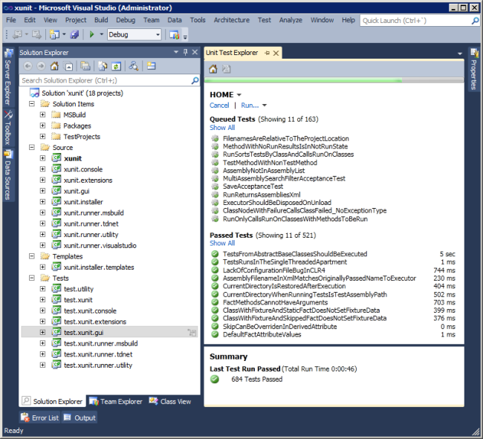Switch to the Class View tab
Screen dimensions: 483x439
click(170, 402)
